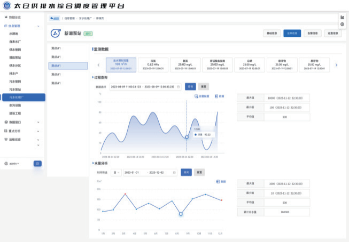Click the 新湖泵站 pump station logo icon
The height and width of the screenshot is (242, 349).
[56, 33]
